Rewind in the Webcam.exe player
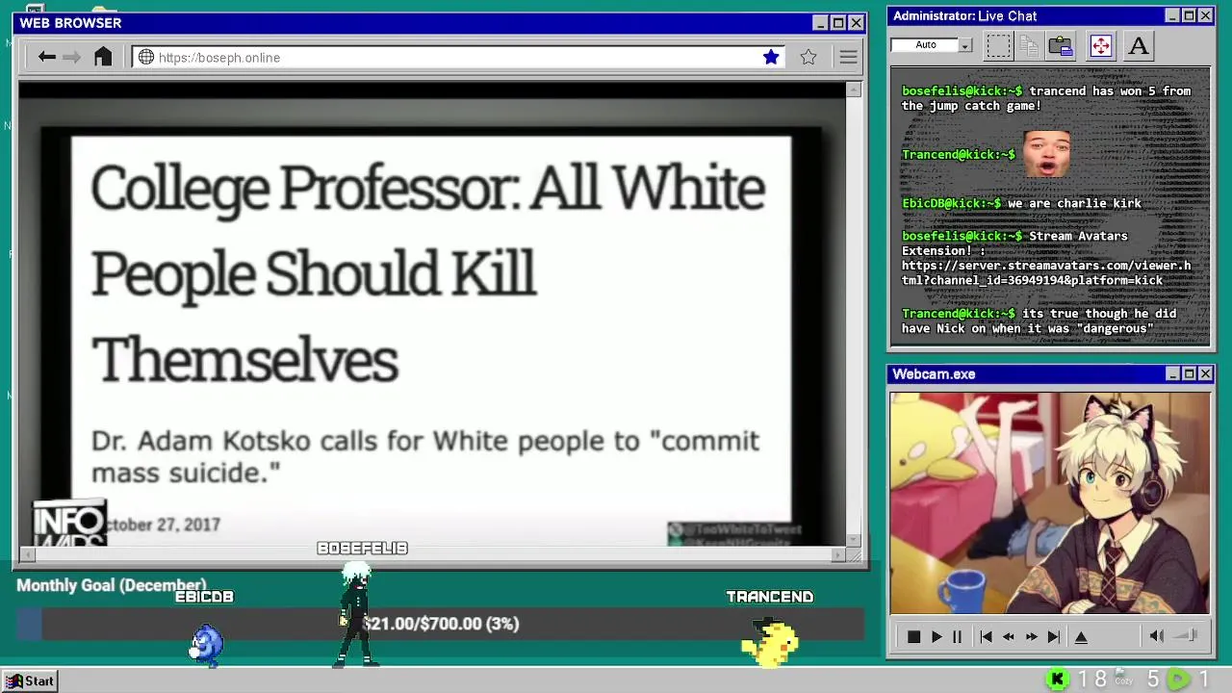1232x693 pixels. [1009, 636]
